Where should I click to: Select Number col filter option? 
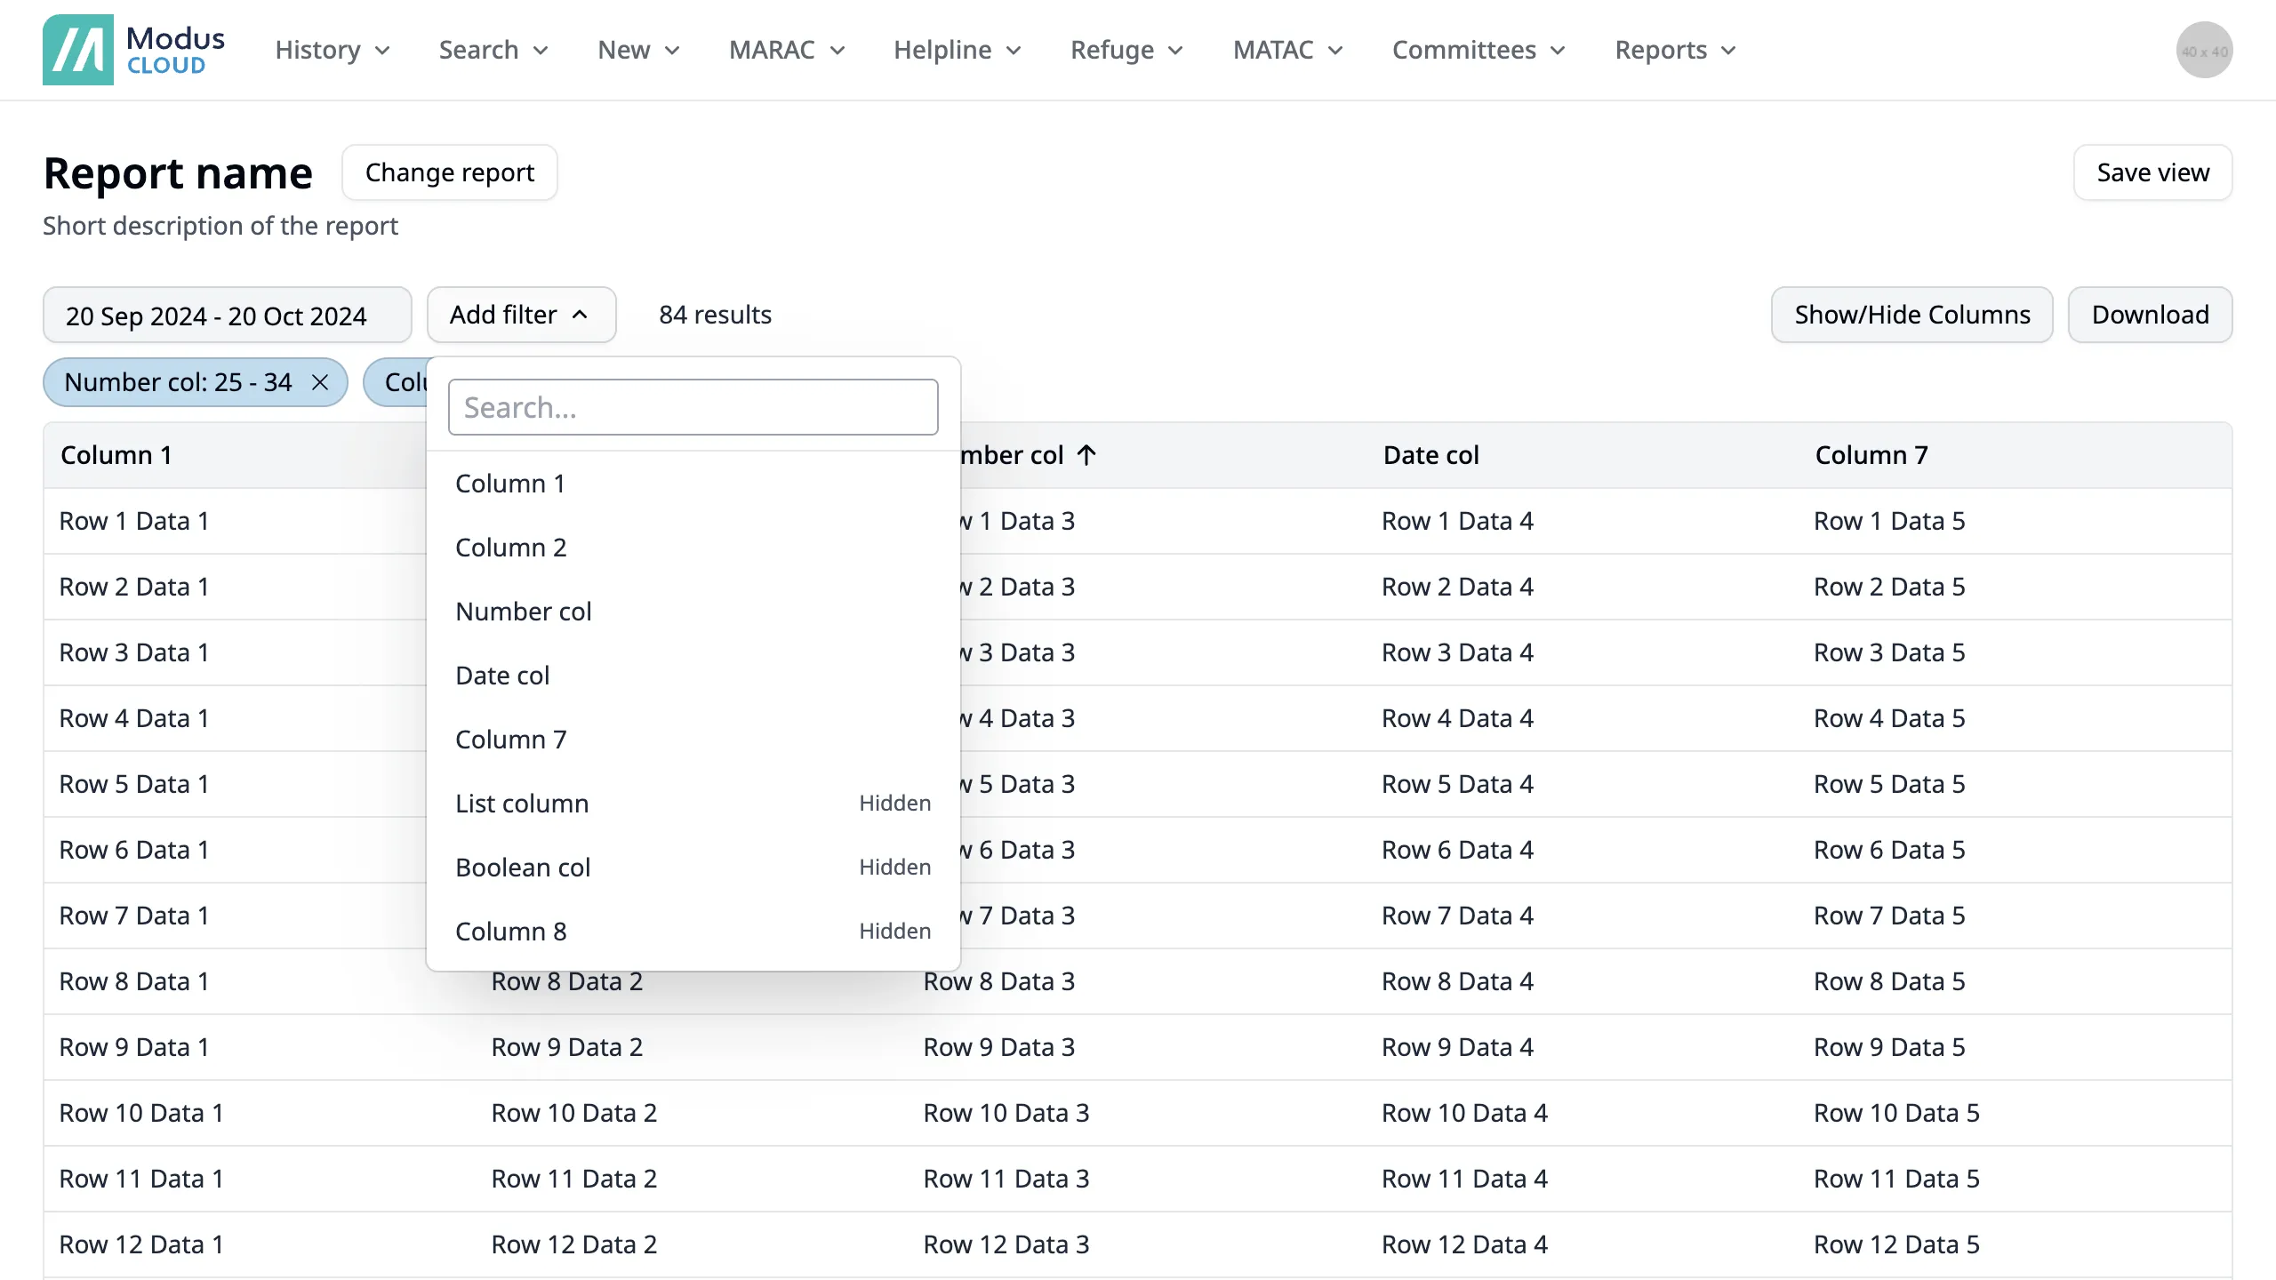524,611
